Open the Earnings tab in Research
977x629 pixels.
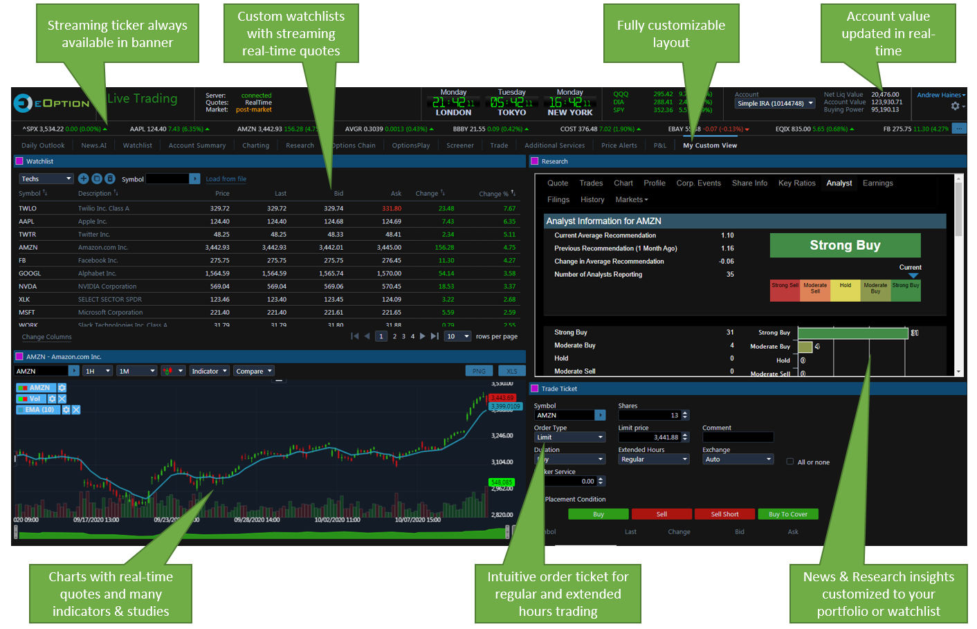(x=878, y=183)
